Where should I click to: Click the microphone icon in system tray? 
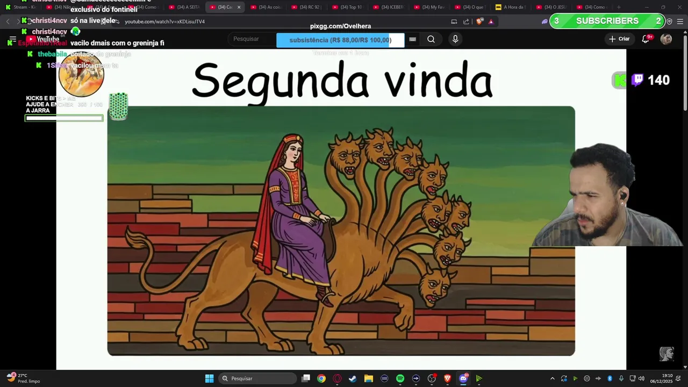click(621, 378)
